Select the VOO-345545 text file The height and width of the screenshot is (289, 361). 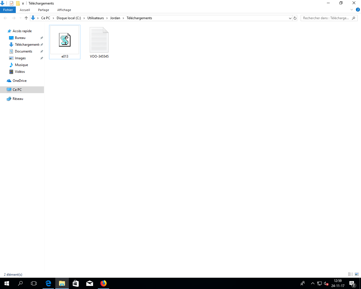tap(99, 42)
